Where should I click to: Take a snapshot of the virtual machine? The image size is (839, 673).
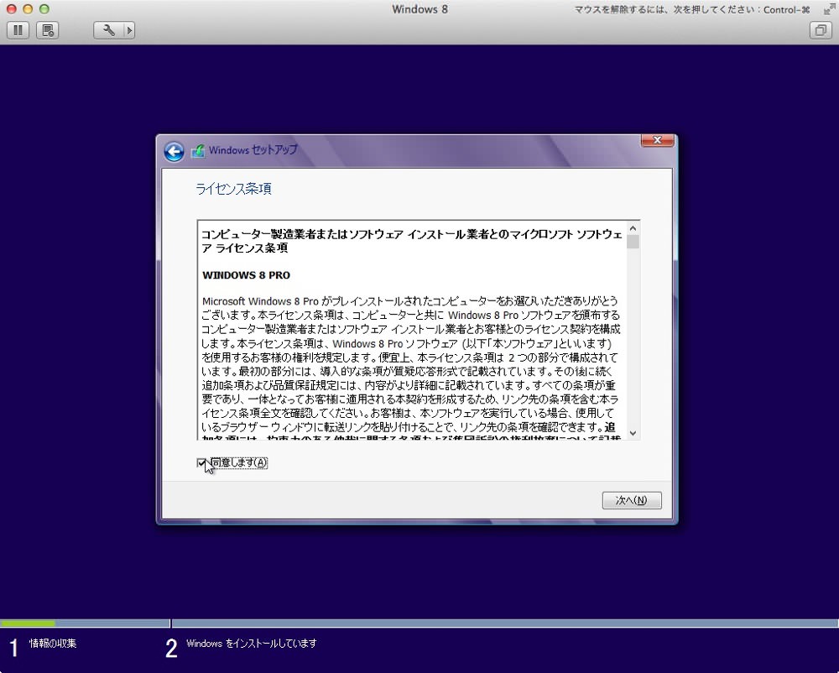(48, 30)
